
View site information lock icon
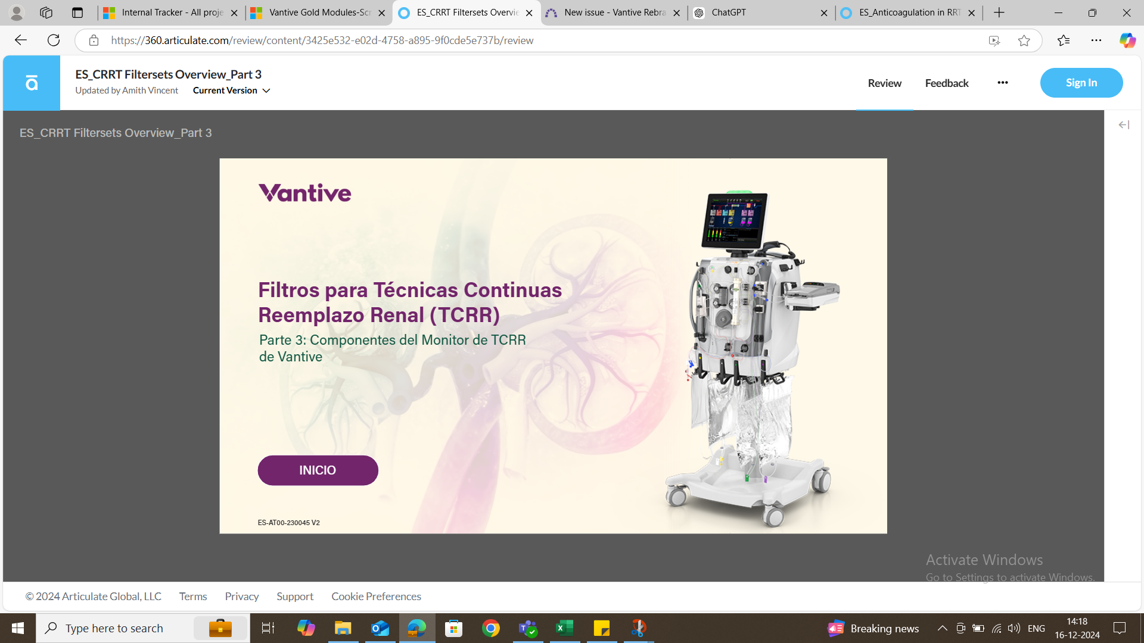(x=94, y=40)
